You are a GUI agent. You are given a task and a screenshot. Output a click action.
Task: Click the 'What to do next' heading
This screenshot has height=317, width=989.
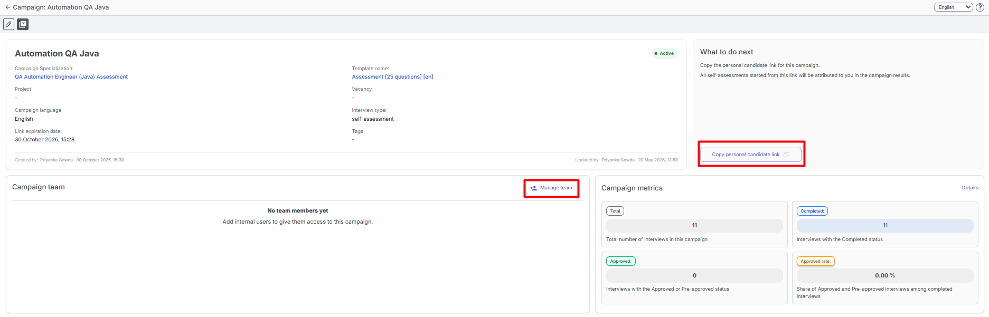click(727, 52)
